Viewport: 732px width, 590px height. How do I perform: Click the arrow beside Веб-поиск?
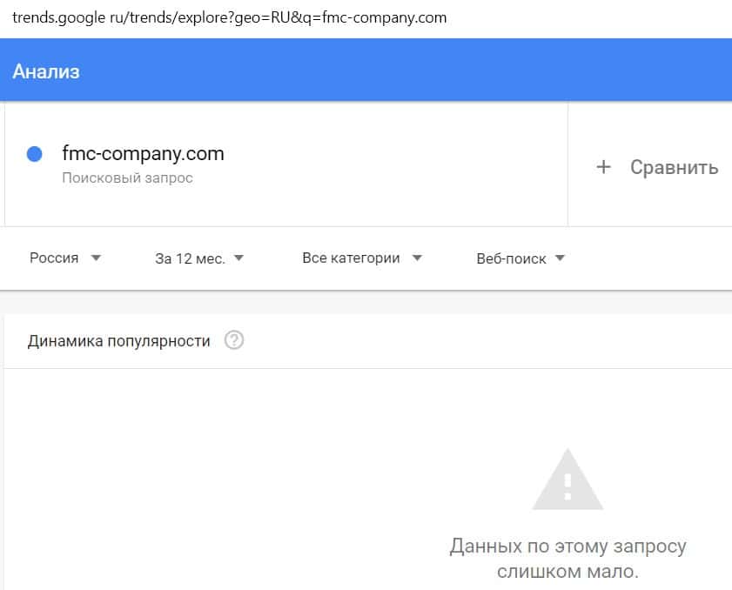(560, 258)
